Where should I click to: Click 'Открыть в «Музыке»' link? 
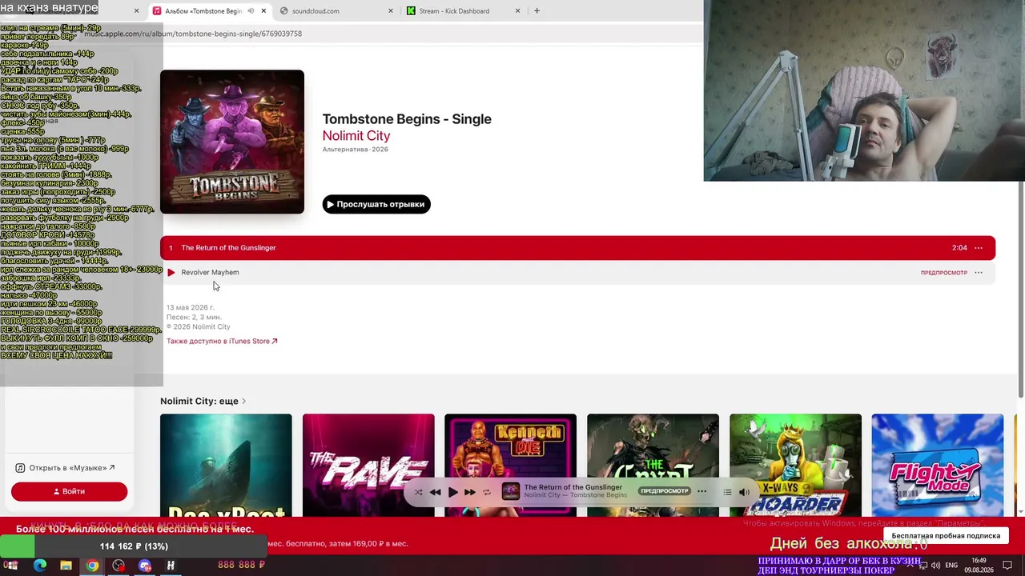click(x=66, y=468)
